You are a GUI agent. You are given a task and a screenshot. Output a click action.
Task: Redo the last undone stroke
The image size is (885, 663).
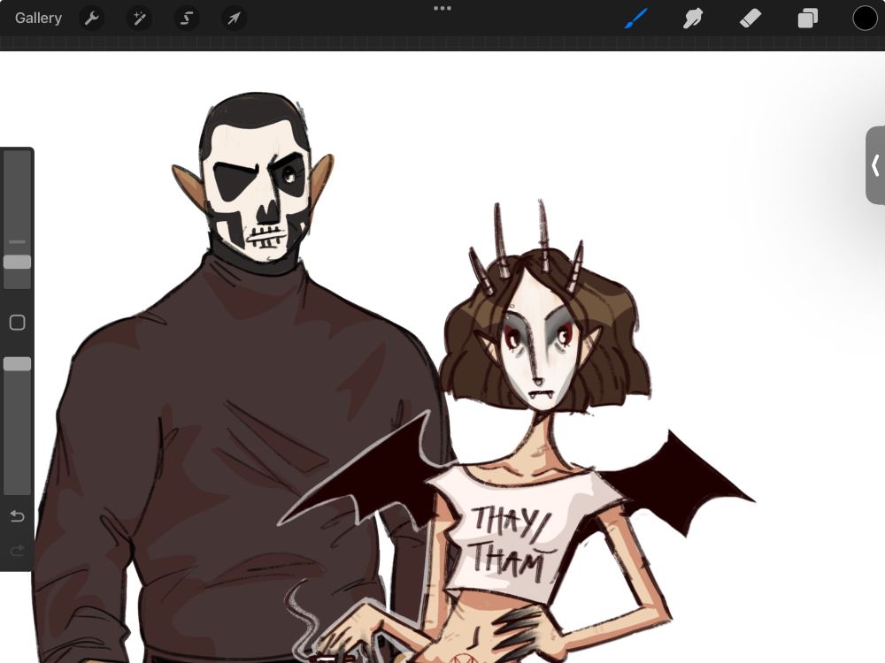(18, 550)
